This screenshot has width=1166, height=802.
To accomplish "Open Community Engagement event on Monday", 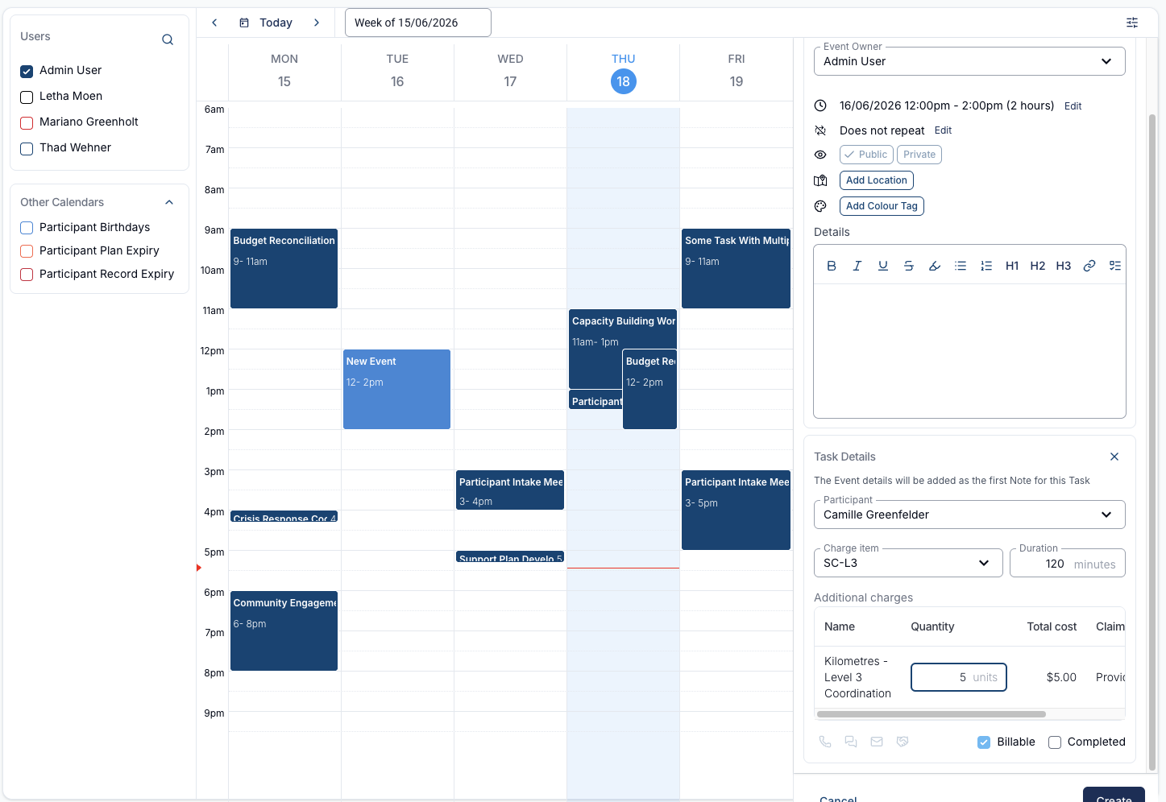I will click(284, 630).
